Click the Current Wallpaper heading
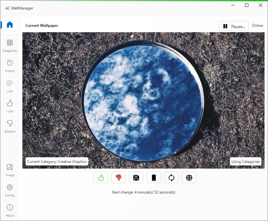The height and width of the screenshot is (221, 268). [42, 25]
